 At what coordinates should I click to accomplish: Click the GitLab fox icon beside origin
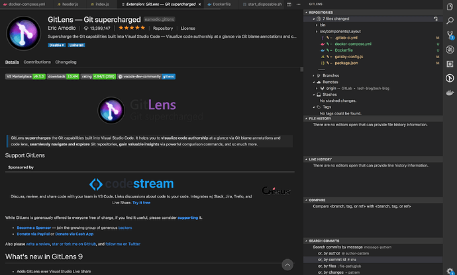pyautogui.click(x=322, y=88)
